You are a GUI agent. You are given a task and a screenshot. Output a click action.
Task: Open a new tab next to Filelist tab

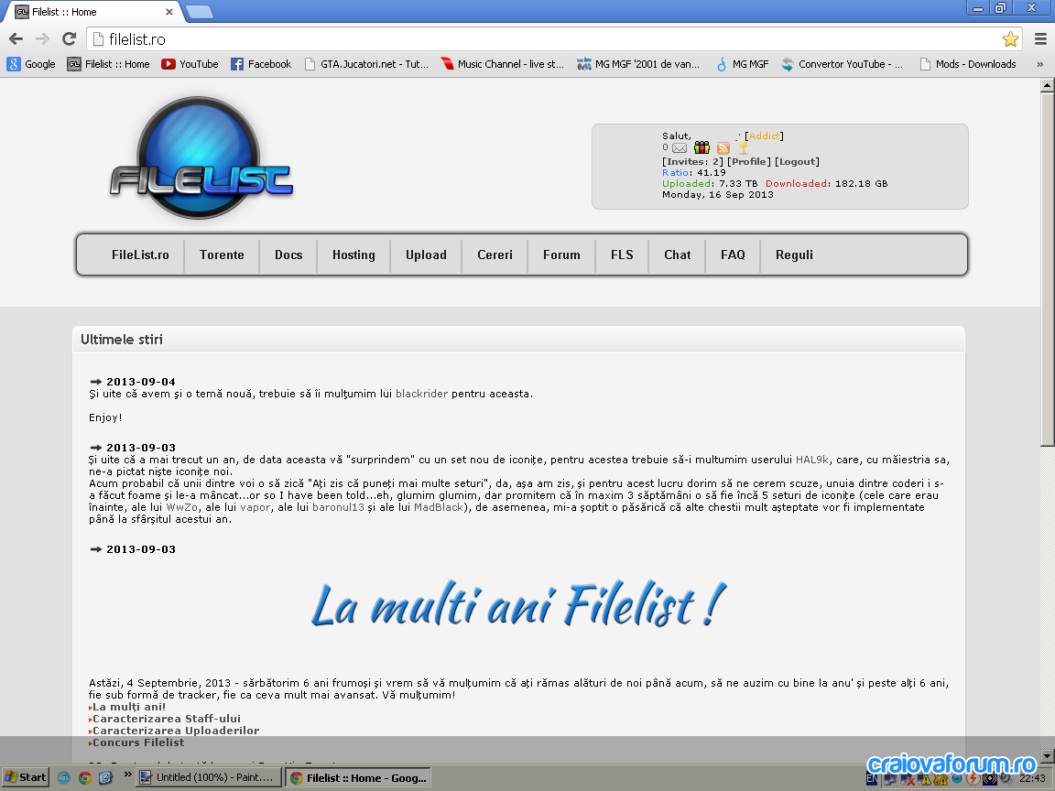(199, 11)
